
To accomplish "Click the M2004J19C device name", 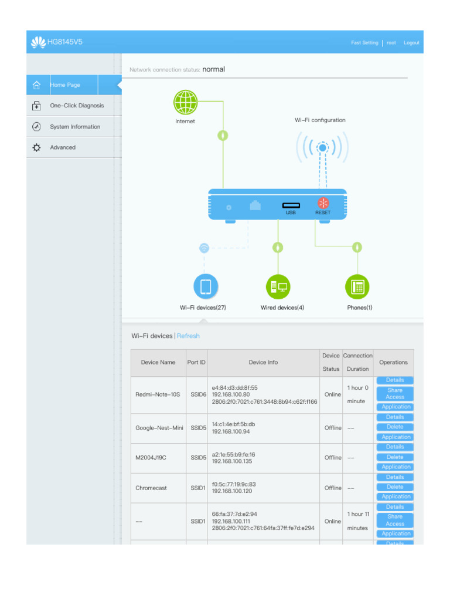I will pyautogui.click(x=151, y=458).
